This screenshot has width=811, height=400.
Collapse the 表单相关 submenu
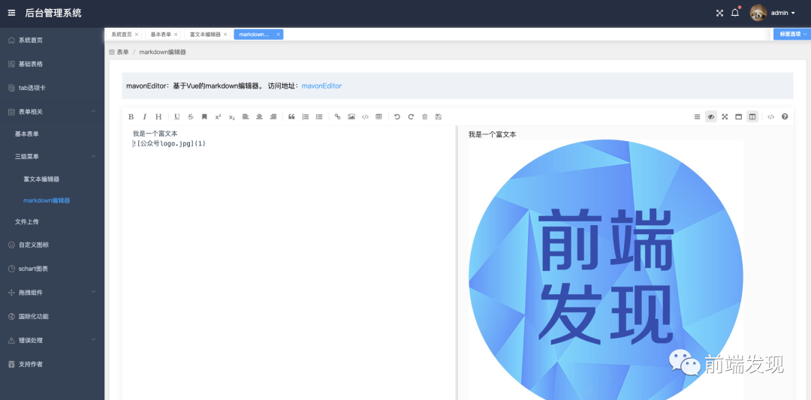pyautogui.click(x=52, y=112)
